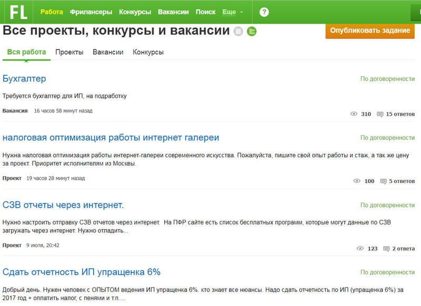
Task: Click the 5 ответов replies count
Action: point(402,181)
